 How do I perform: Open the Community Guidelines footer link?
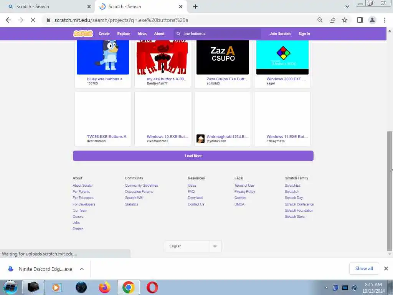[x=141, y=186]
